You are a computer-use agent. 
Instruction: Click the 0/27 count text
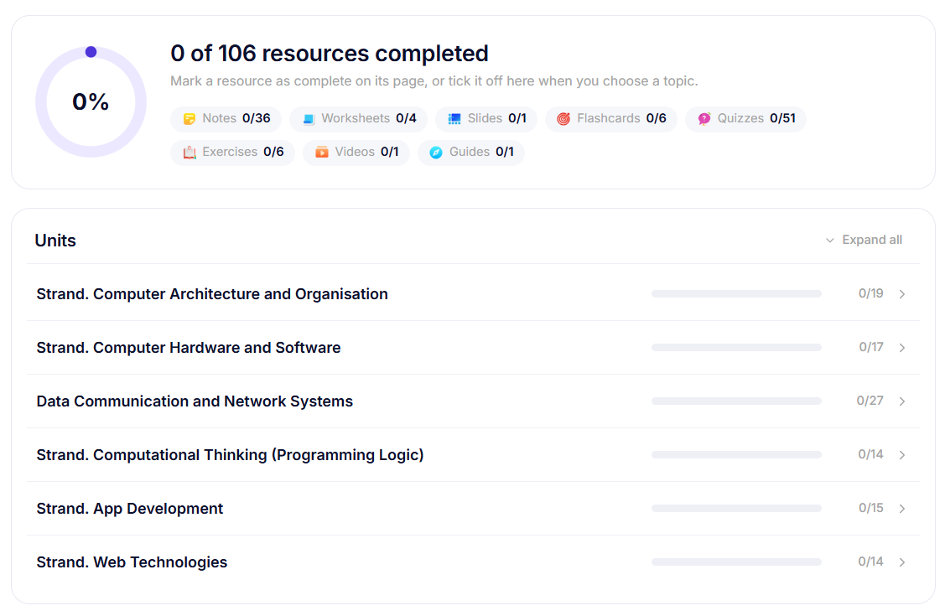tap(870, 401)
